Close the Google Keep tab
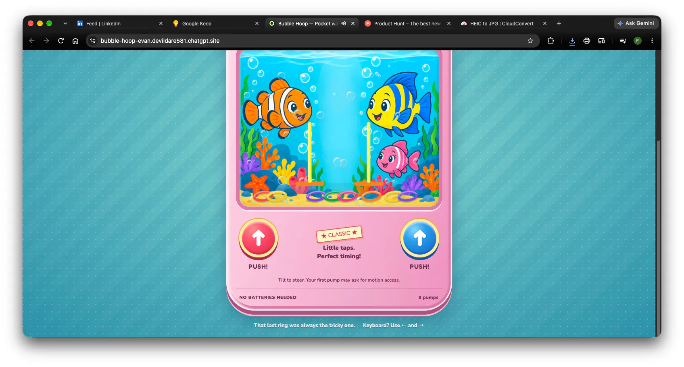The width and height of the screenshot is (684, 367). 257,23
